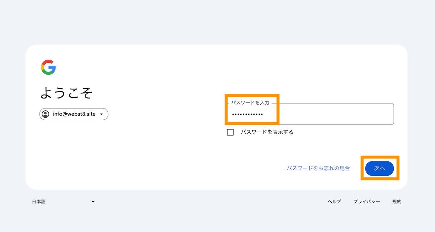This screenshot has height=232, width=435.
Task: Click the Google logo
Action: (48, 68)
